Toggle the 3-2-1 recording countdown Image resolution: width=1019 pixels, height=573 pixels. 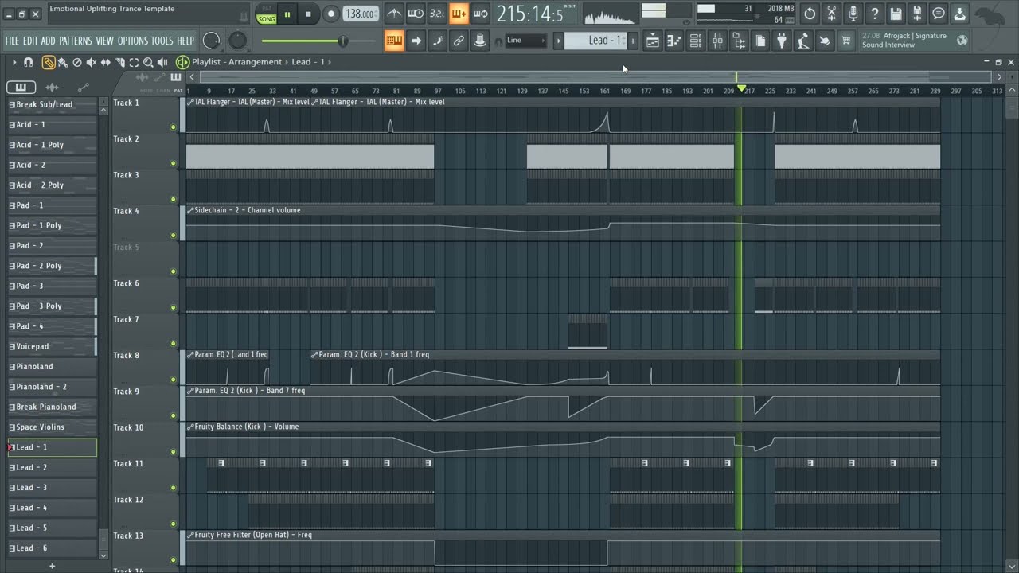coord(437,14)
